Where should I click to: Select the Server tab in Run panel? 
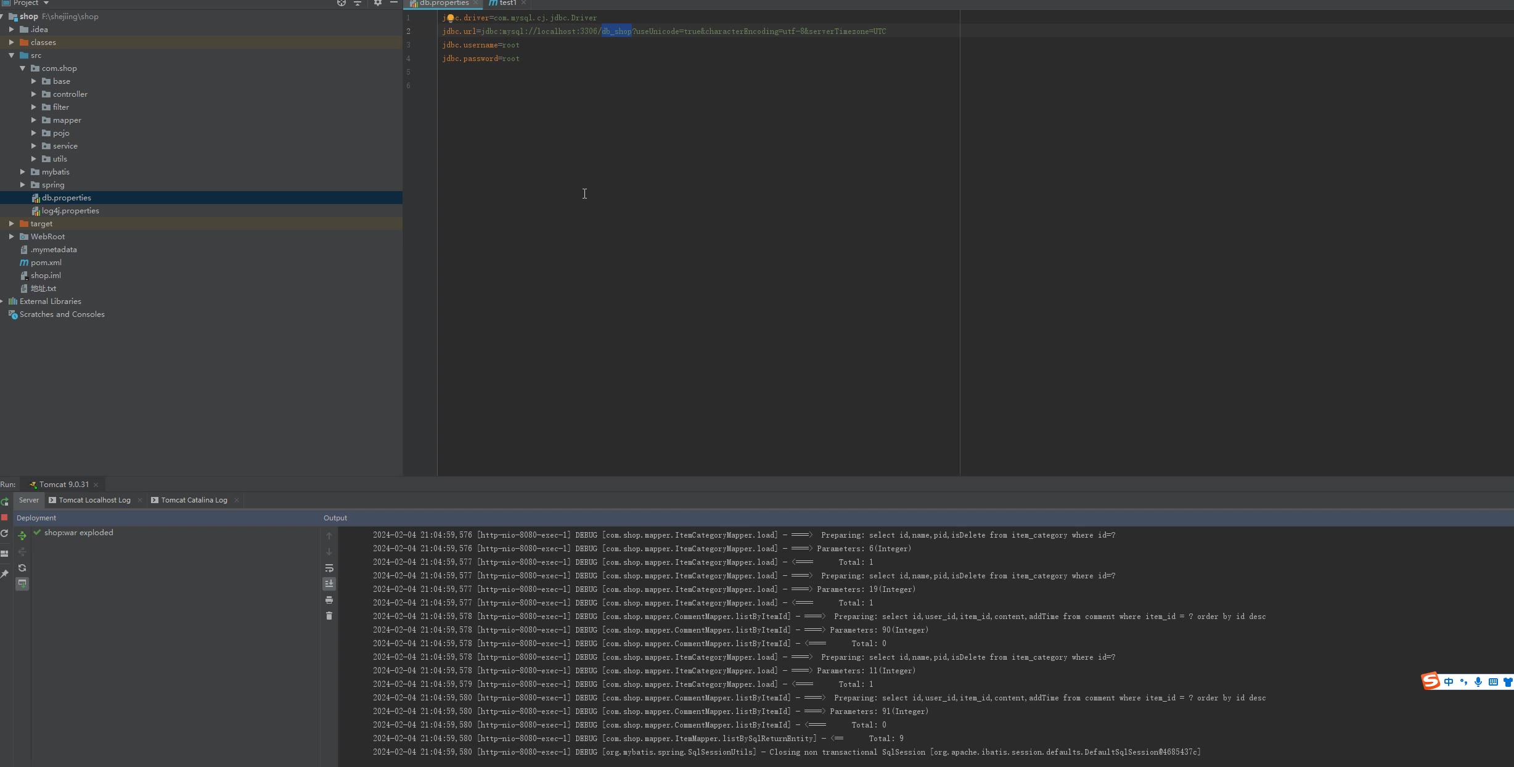(29, 500)
